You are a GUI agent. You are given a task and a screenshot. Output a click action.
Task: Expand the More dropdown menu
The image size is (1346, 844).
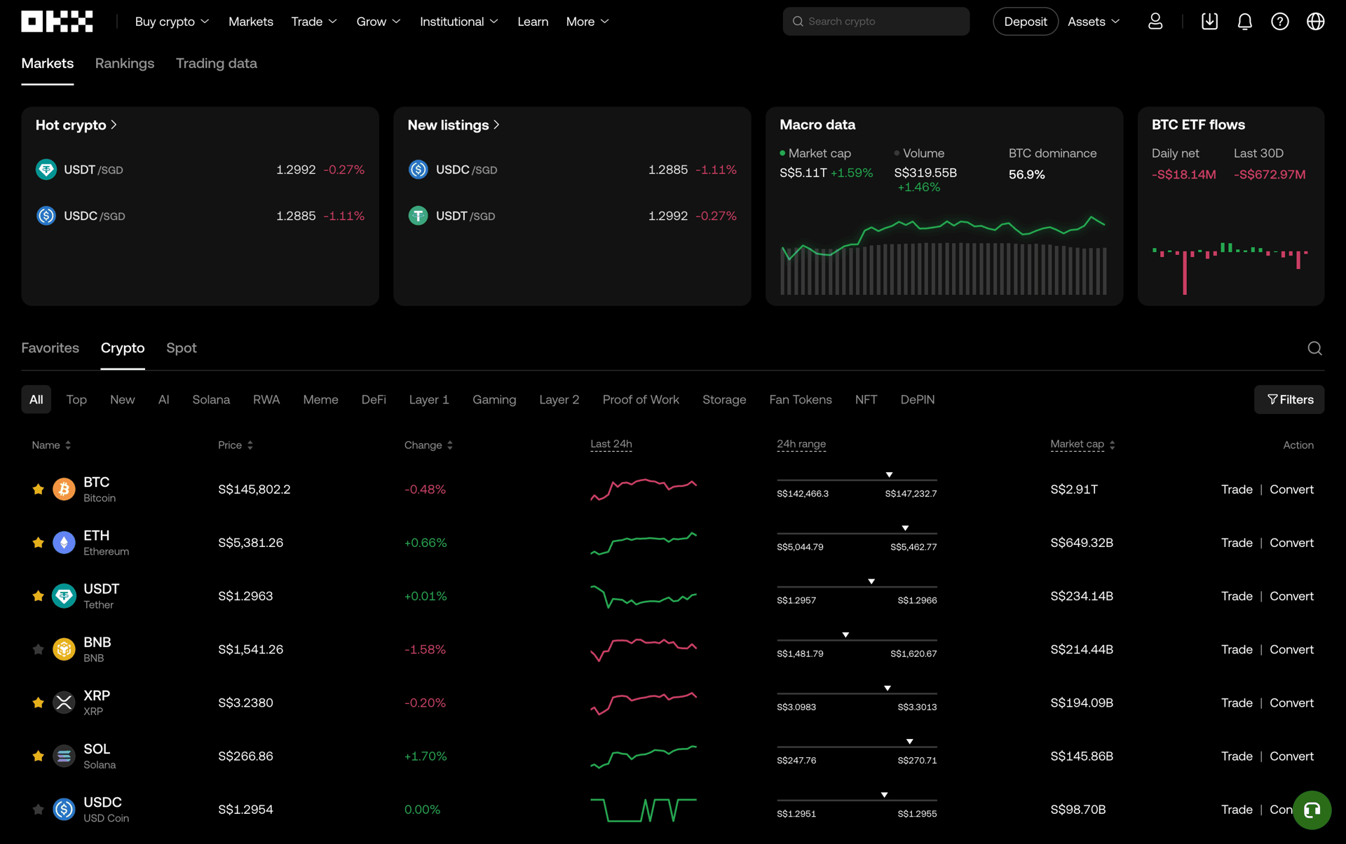click(x=587, y=22)
